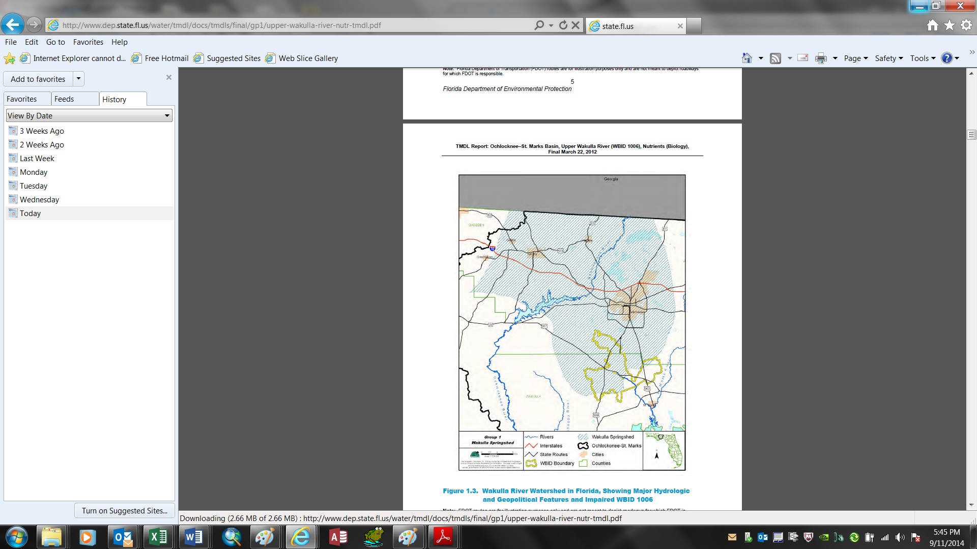Viewport: 977px width, 549px height.
Task: Open the Help question mark icon
Action: click(x=946, y=58)
